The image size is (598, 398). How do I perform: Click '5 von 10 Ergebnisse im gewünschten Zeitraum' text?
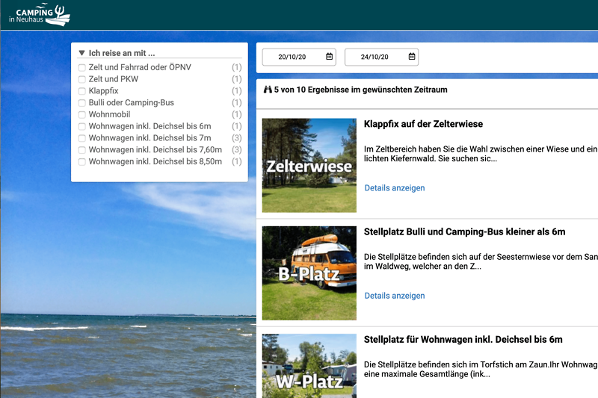[x=361, y=90]
